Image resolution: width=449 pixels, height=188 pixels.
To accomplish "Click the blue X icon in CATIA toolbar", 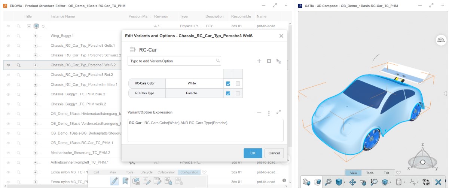I will 439,182.
